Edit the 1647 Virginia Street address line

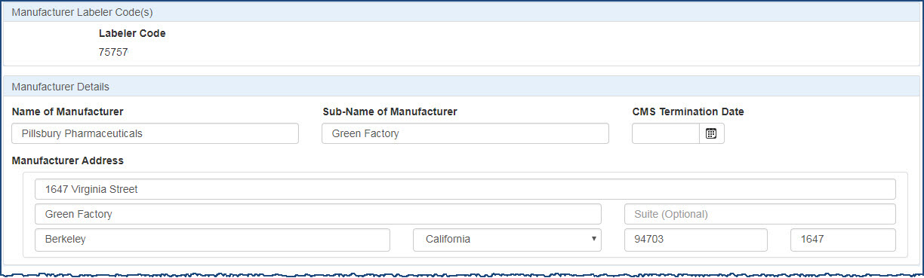coord(465,189)
